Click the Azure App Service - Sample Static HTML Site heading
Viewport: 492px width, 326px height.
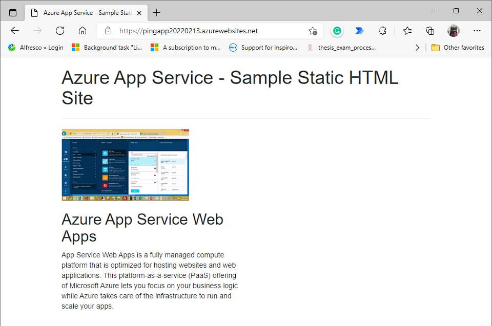click(x=230, y=88)
